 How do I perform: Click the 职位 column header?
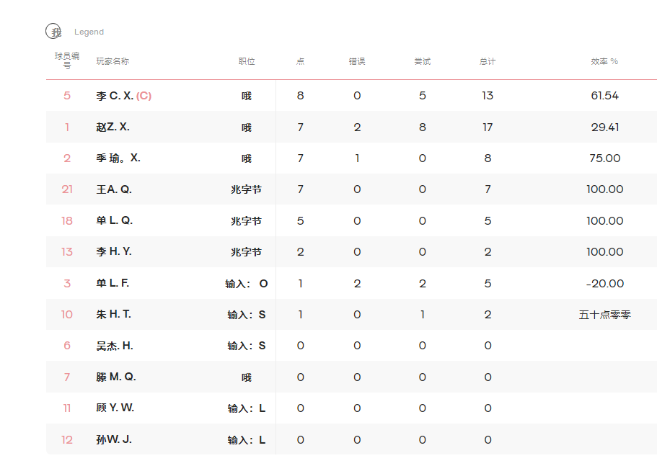point(247,61)
